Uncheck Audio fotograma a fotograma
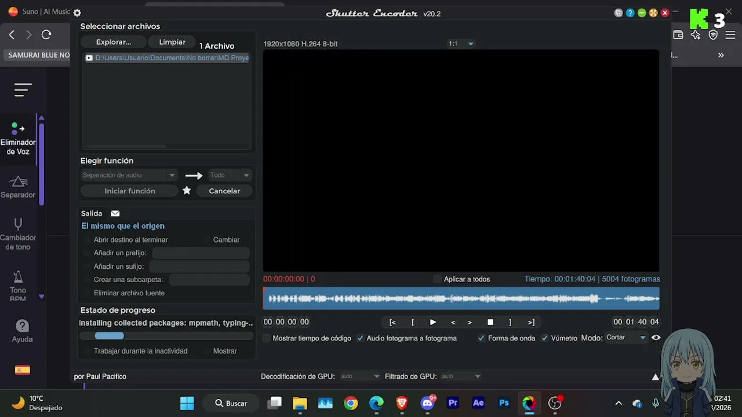 click(361, 338)
